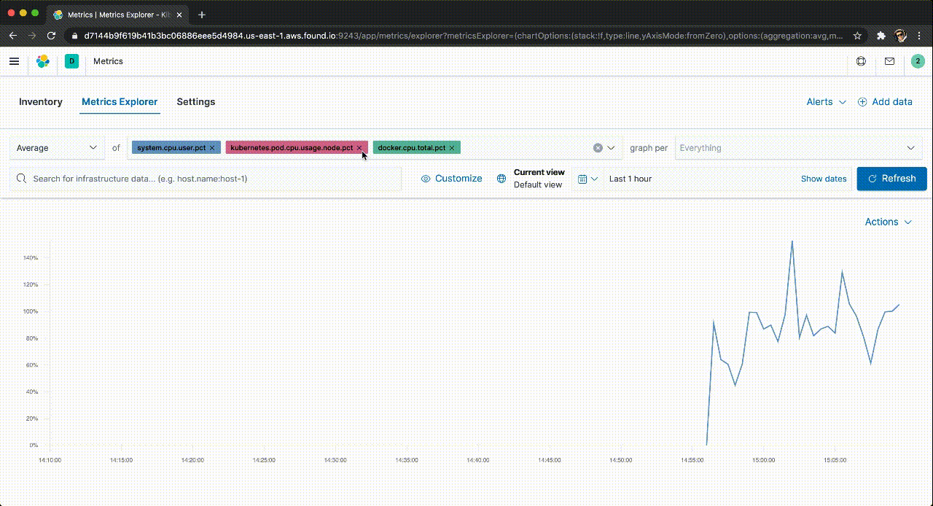Click the Customize eye icon
933x506 pixels.
click(425, 179)
